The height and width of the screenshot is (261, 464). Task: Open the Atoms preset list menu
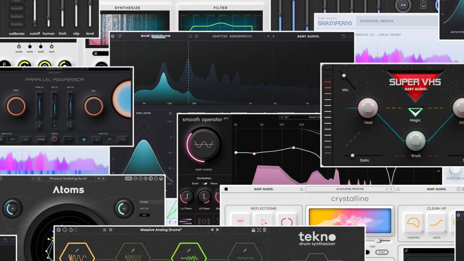pyautogui.click(x=33, y=179)
